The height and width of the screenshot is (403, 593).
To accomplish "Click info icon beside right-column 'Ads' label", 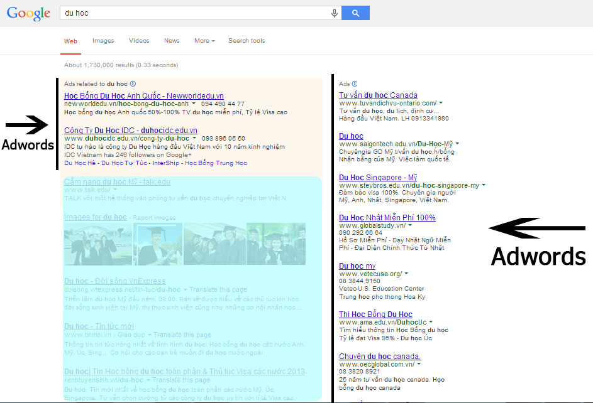I will point(355,83).
